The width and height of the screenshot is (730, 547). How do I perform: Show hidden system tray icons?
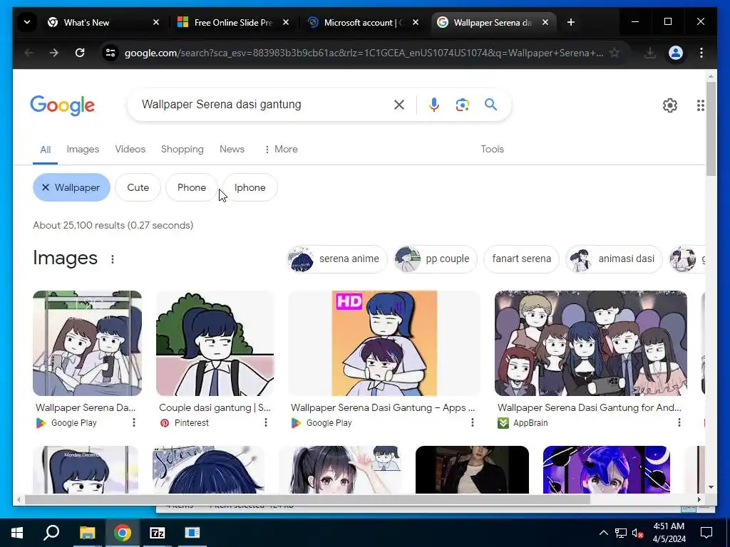tap(603, 533)
